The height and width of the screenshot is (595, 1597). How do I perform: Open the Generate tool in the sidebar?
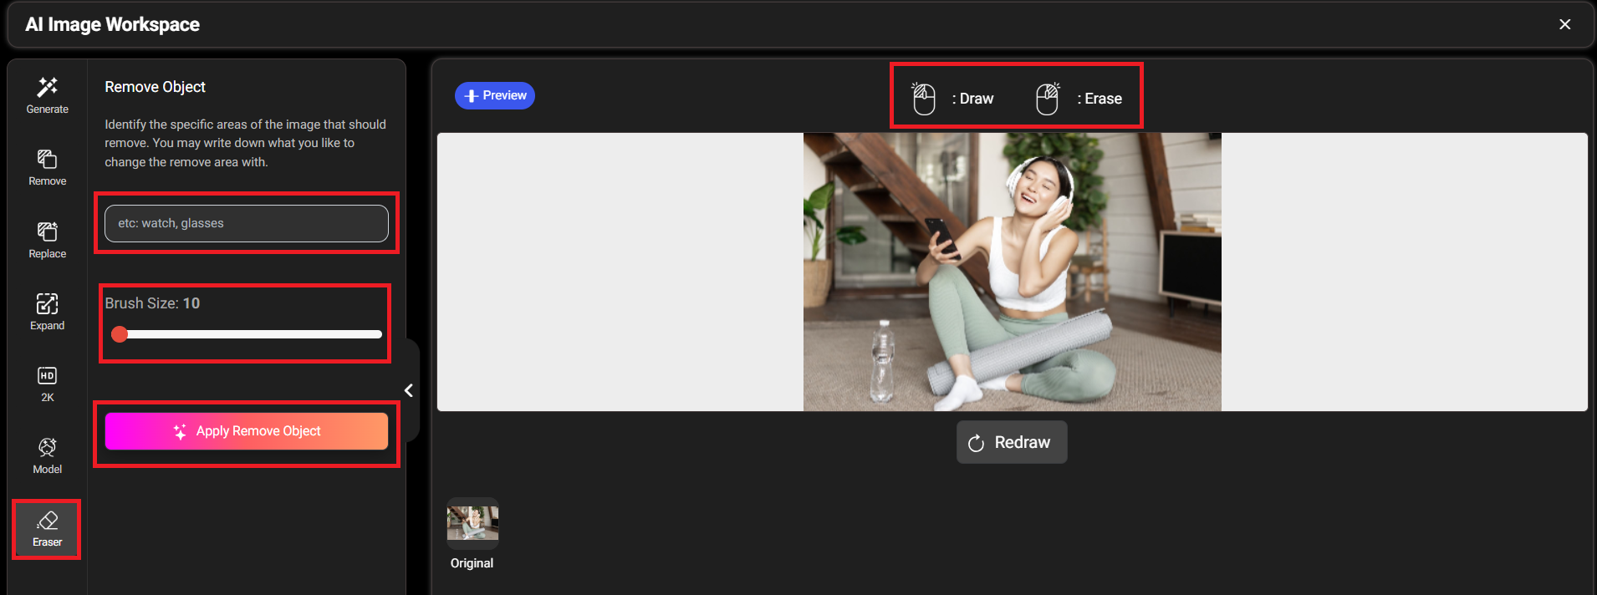click(47, 95)
